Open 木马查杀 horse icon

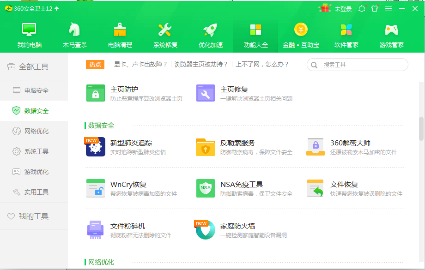click(74, 30)
